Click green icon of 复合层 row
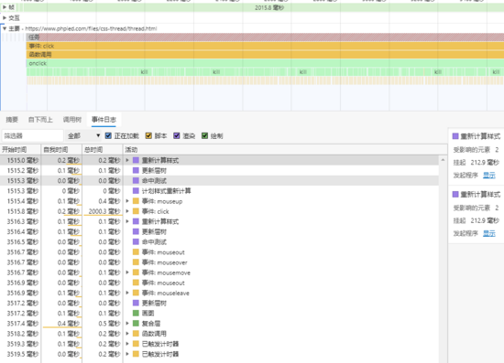This screenshot has width=504, height=363. click(136, 324)
